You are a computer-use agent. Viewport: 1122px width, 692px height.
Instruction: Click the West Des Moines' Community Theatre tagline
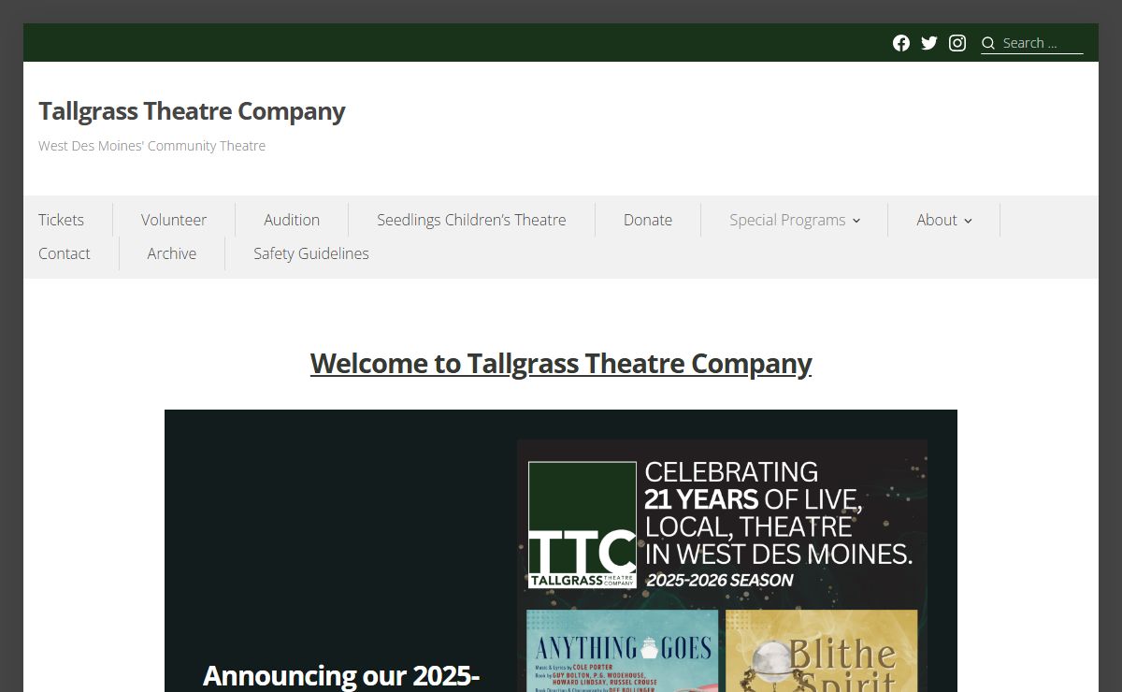point(151,146)
